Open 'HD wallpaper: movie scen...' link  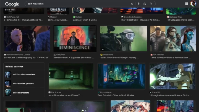[x=180, y=20]
